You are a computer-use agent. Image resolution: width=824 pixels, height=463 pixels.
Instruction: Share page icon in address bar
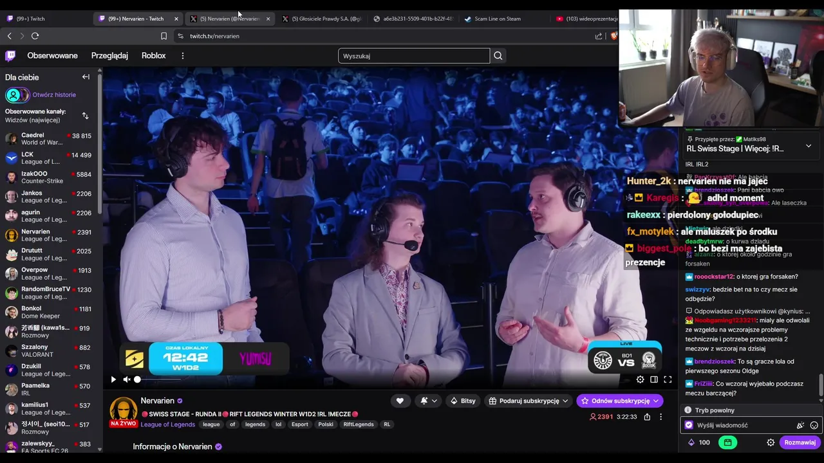point(599,36)
